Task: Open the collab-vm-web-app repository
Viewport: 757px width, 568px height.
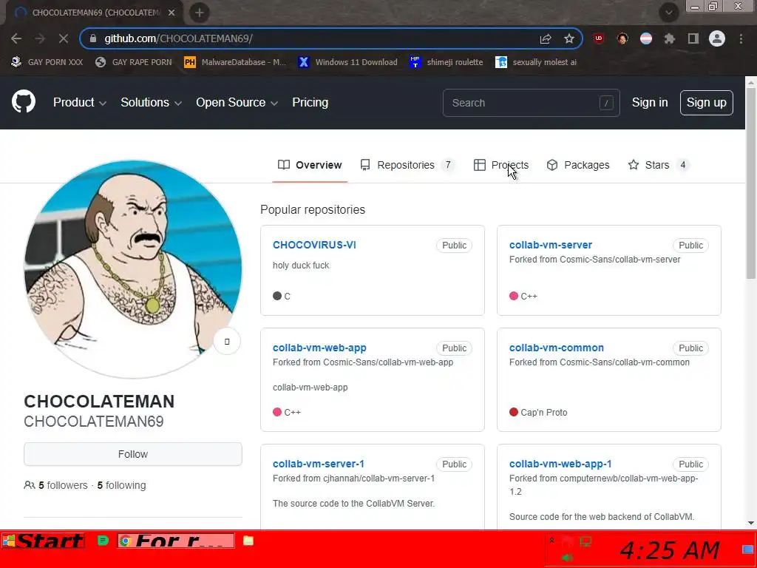Action: point(319,348)
